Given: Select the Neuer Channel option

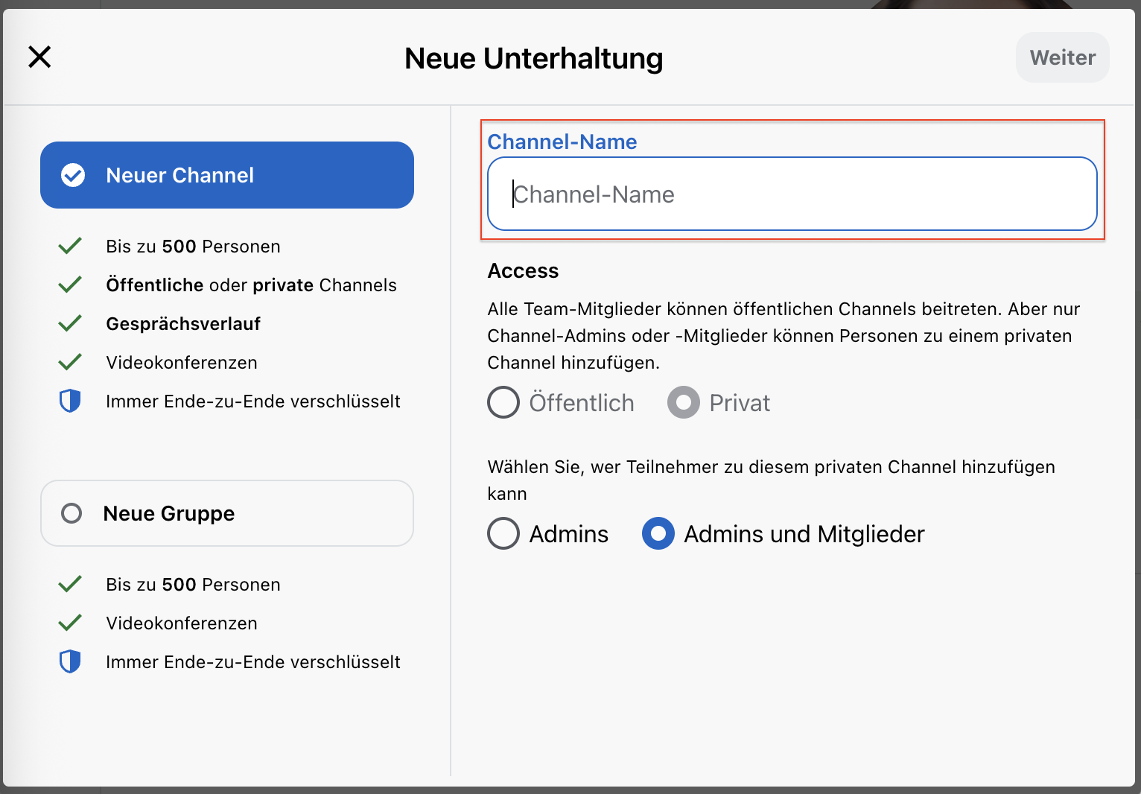Looking at the screenshot, I should point(227,175).
